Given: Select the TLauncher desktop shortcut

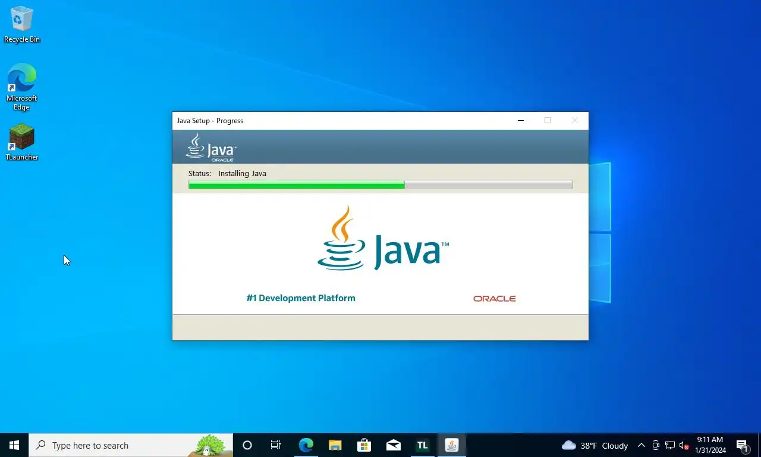Looking at the screenshot, I should pyautogui.click(x=22, y=142).
